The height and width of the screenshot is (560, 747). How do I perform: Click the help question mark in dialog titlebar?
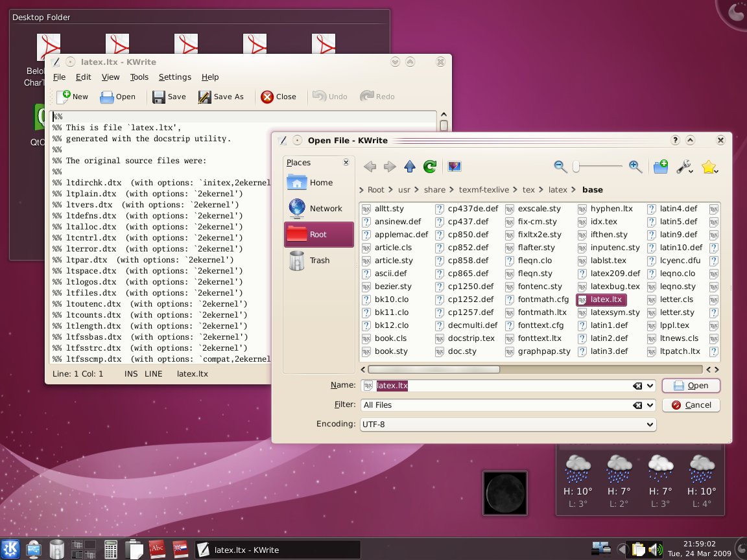675,140
